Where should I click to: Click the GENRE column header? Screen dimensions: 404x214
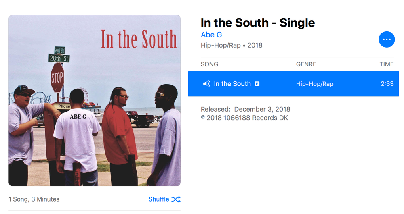click(306, 64)
